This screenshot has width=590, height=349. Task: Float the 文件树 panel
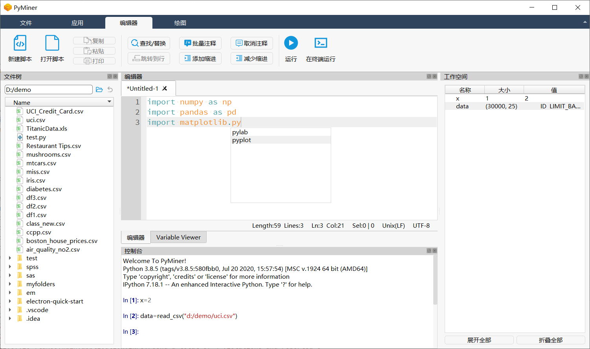110,77
